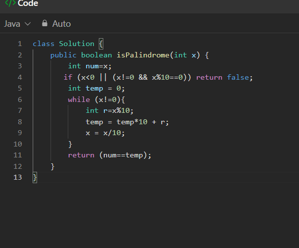Click 'int num=x;' on line 3

pyautogui.click(x=89, y=66)
